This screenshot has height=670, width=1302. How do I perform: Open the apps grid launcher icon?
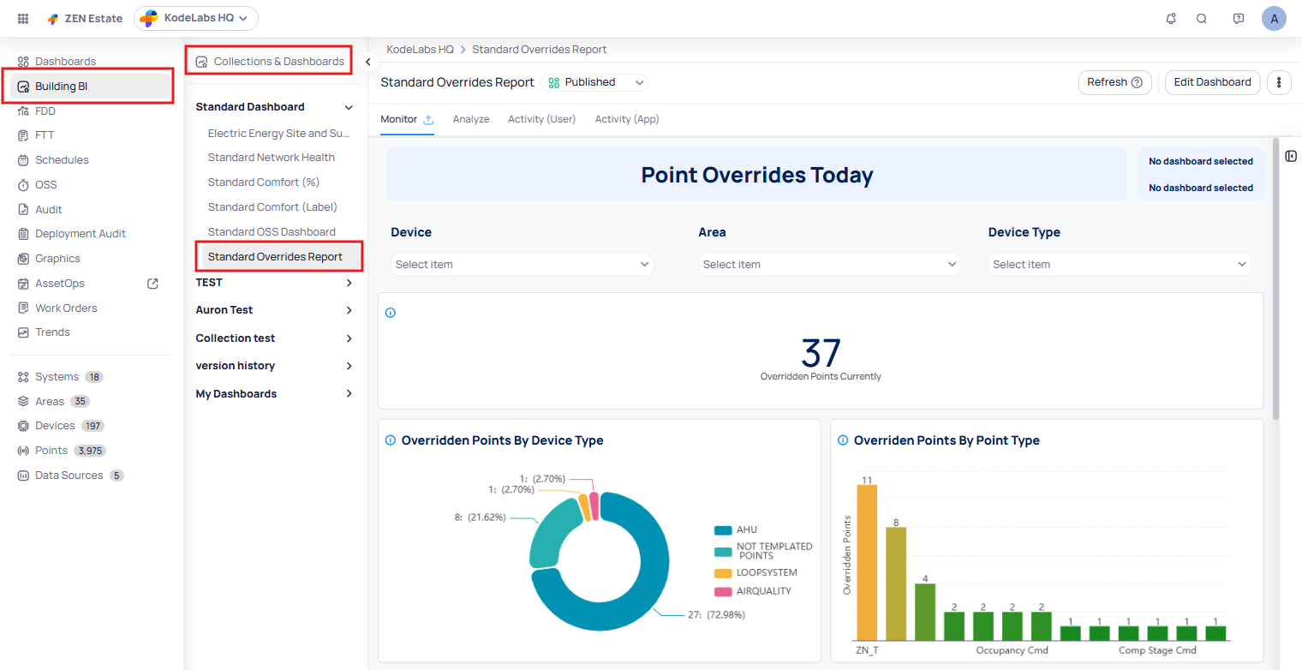click(23, 19)
